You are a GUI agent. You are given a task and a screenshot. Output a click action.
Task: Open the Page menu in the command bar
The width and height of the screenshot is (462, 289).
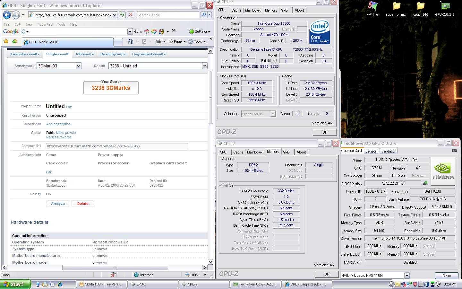176,41
